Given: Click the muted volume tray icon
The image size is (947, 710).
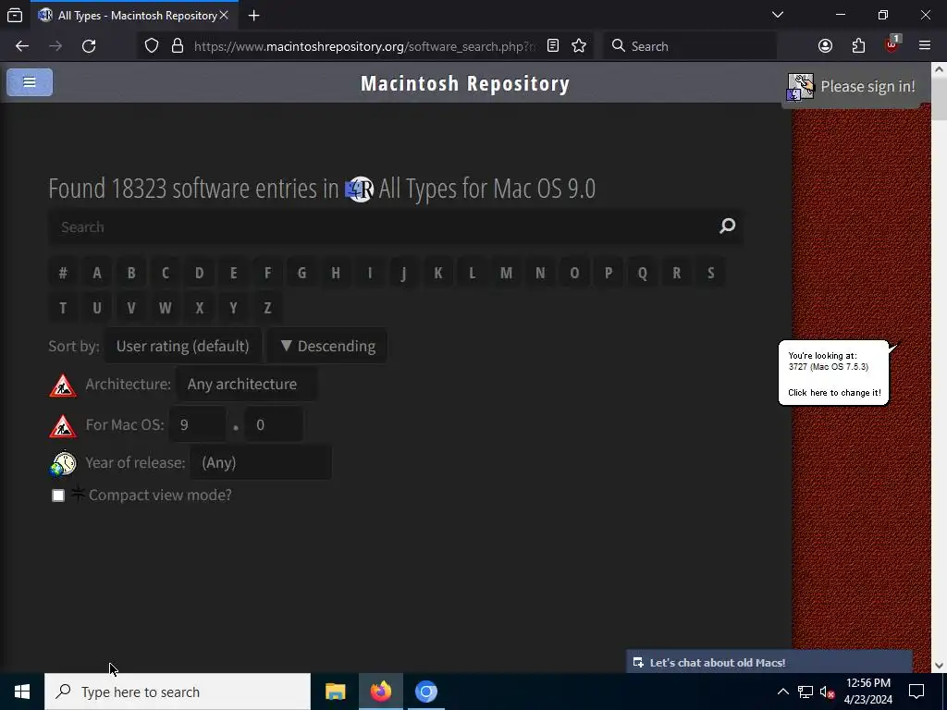Looking at the screenshot, I should pos(827,692).
